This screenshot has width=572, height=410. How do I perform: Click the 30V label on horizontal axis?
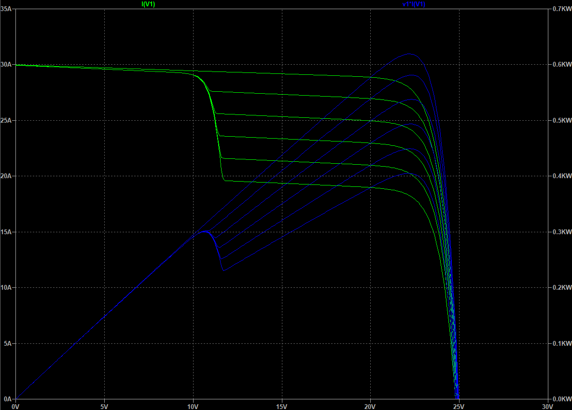click(547, 407)
